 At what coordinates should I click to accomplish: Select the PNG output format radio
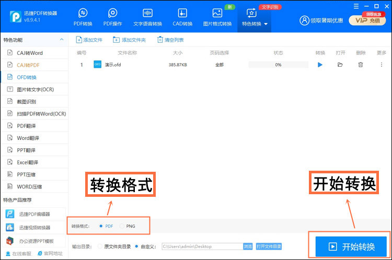click(122, 226)
